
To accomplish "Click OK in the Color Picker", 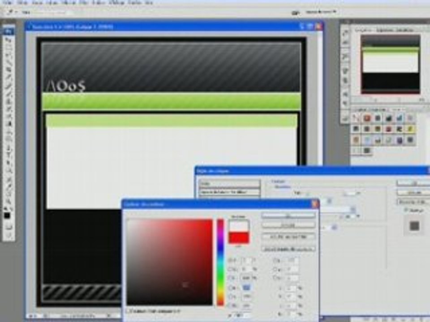I will coord(288,216).
